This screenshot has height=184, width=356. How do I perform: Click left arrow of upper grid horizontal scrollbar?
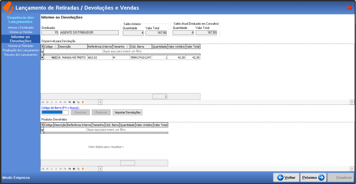pos(100,102)
